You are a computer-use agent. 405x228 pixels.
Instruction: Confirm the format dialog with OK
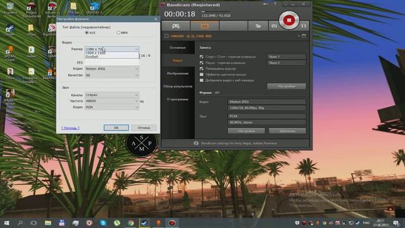click(x=116, y=128)
